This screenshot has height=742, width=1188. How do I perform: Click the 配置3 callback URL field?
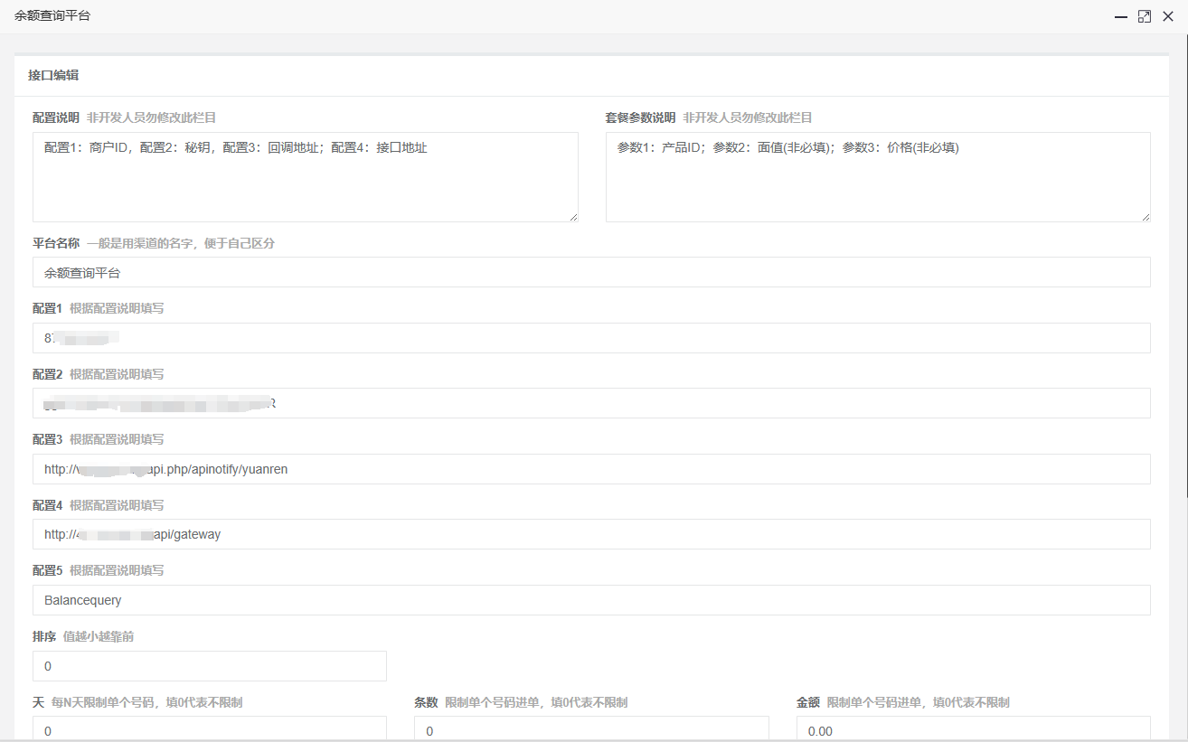pyautogui.click(x=591, y=469)
